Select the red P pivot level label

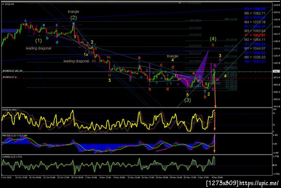pyautogui.click(x=255, y=35)
